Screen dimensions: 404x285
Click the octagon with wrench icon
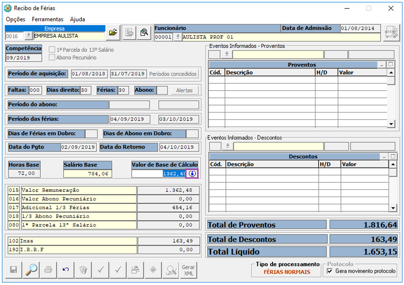pos(171,270)
